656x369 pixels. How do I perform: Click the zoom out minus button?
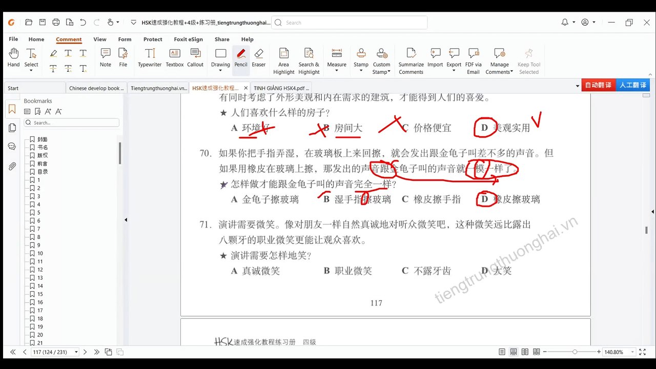(x=544, y=352)
